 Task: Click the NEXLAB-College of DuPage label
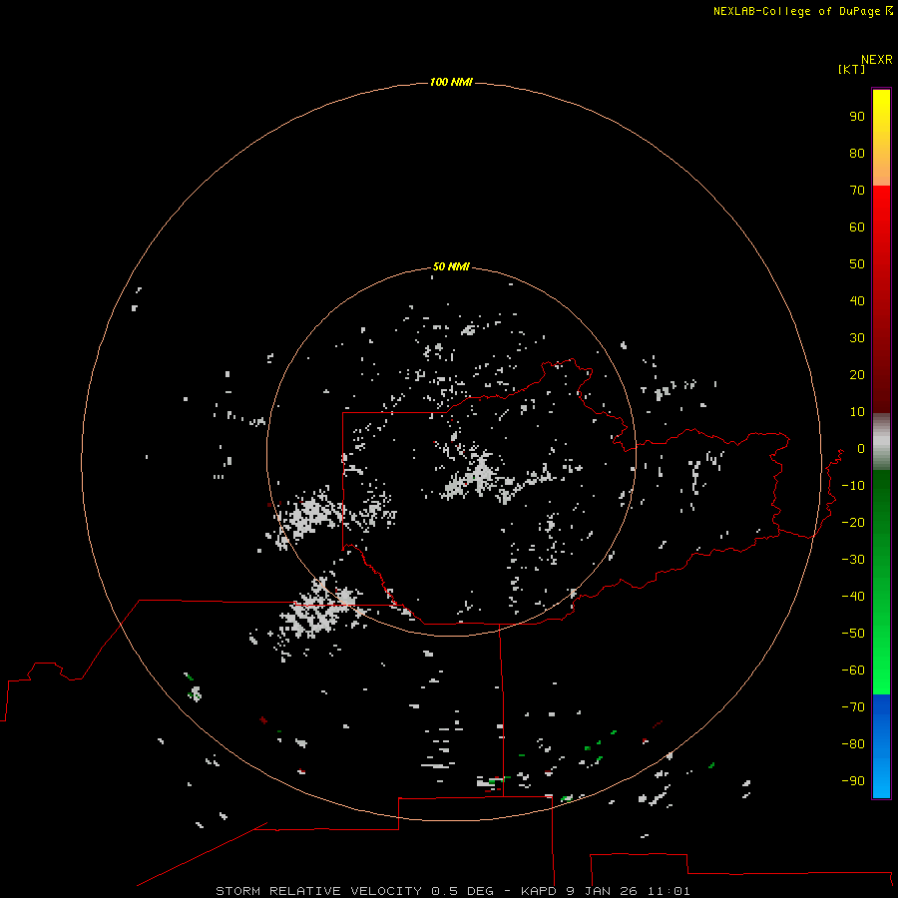point(796,11)
